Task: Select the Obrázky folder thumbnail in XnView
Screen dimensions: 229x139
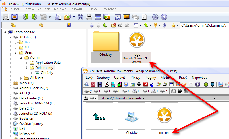Action: pos(106,47)
